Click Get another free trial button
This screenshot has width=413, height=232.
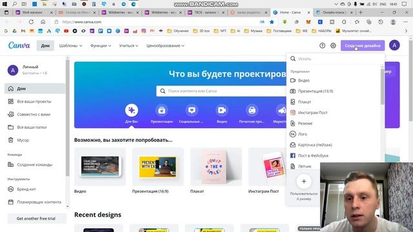[36, 218]
